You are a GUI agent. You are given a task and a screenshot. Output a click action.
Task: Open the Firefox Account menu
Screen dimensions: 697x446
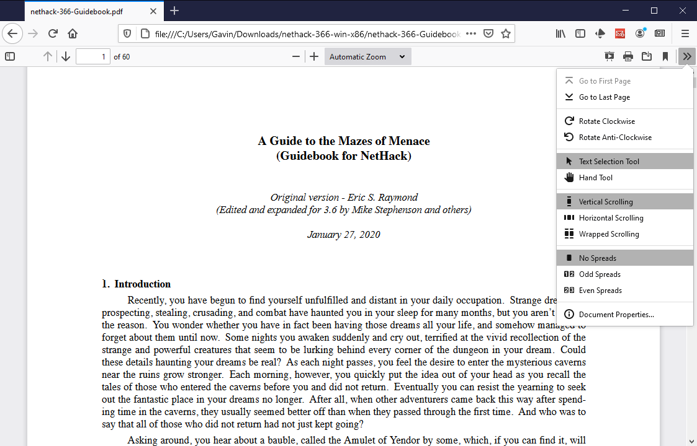click(x=640, y=33)
